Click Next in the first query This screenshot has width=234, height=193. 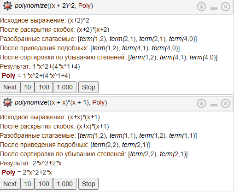coord(10,87)
